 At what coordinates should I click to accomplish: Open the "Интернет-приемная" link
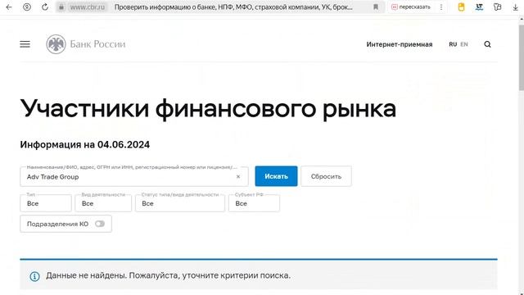[400, 44]
